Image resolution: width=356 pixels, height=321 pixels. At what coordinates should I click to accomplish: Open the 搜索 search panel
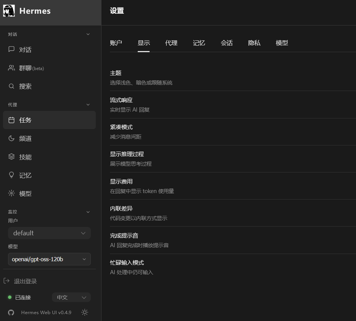click(x=25, y=86)
